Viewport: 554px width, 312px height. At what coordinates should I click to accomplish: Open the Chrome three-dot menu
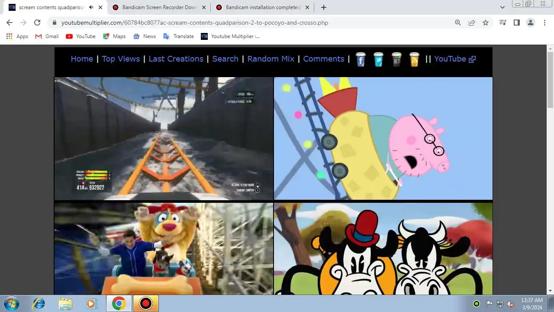coord(544,23)
